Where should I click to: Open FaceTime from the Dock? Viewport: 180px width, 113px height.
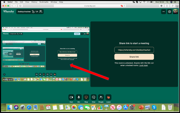[87, 107]
